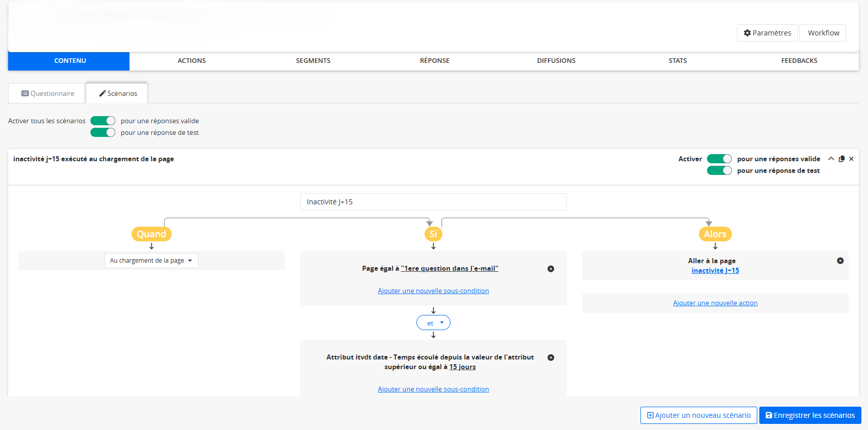Switch to the Questionnaire tab
Image resolution: width=868 pixels, height=430 pixels.
coord(47,94)
